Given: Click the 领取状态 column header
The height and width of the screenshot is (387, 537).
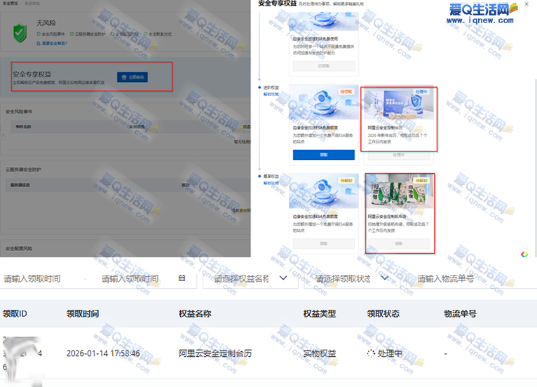Looking at the screenshot, I should coord(383,313).
